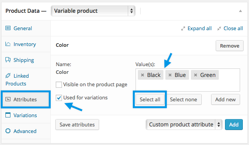The width and height of the screenshot is (249, 145).
Task: Click the Attributes tab icon
Action: click(8, 99)
